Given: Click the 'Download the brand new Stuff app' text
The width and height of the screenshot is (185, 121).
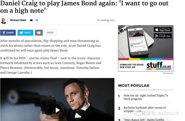Looking at the screenshot, I should click(x=132, y=66).
